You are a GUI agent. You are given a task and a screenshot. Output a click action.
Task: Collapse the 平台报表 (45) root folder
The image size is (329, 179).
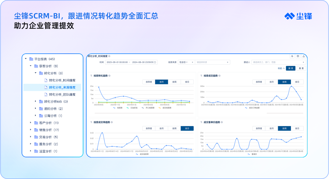pyautogui.click(x=26, y=59)
